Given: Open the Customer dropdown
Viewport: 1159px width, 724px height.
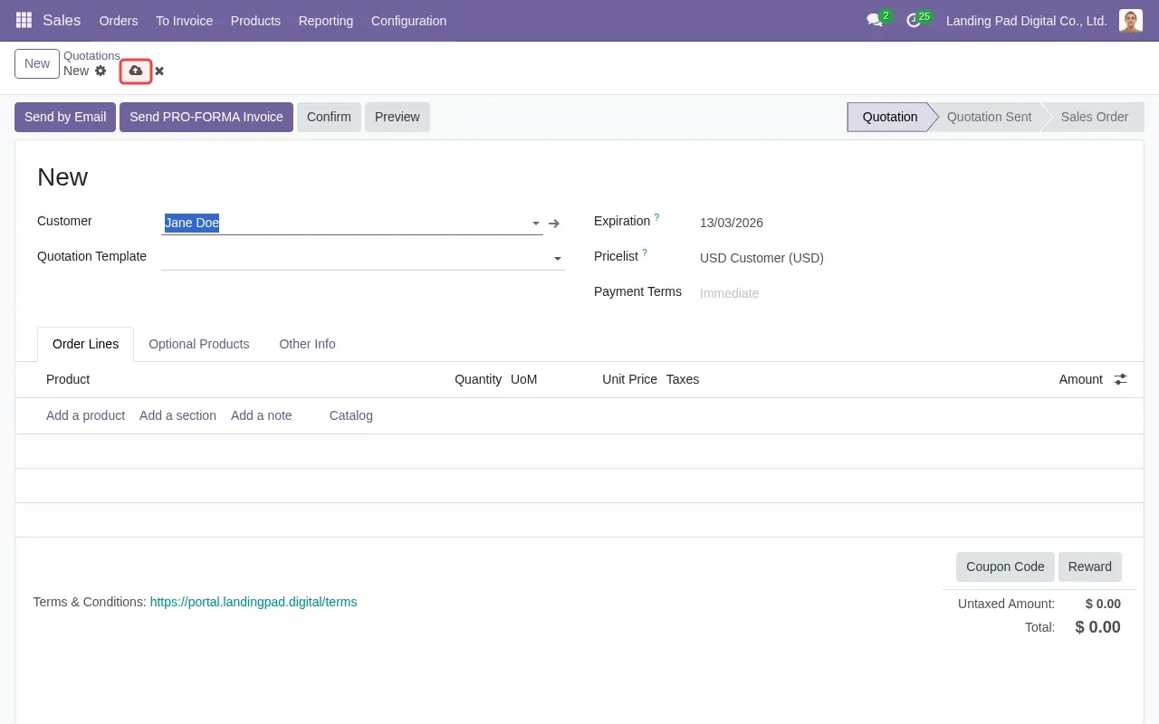Looking at the screenshot, I should 535,224.
